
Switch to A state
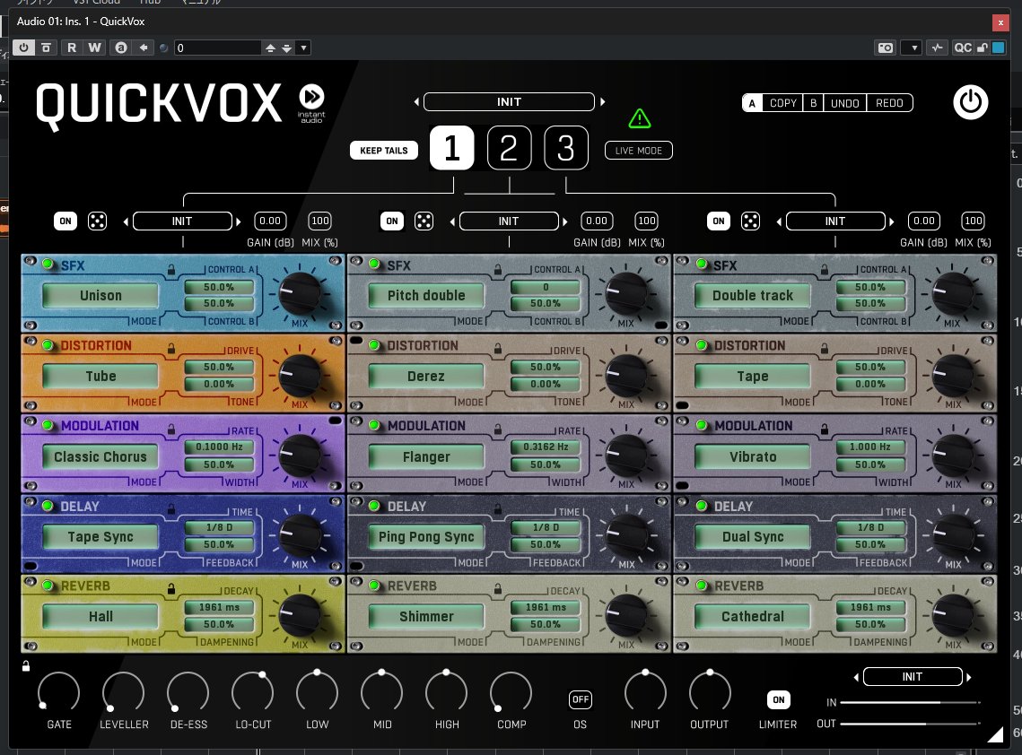(752, 103)
